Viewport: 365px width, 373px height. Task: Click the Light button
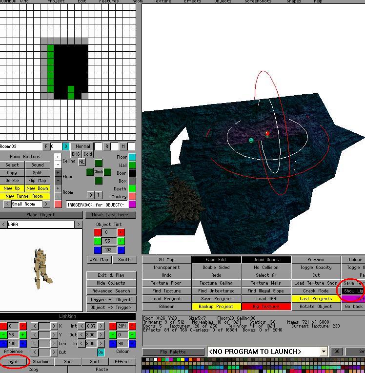point(13,362)
